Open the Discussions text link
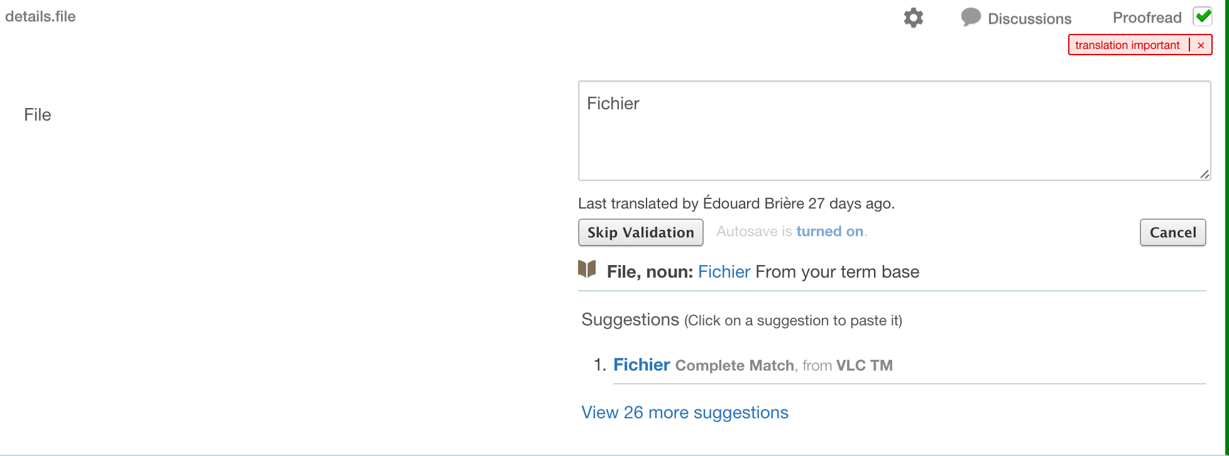This screenshot has height=456, width=1229. 1029,19
